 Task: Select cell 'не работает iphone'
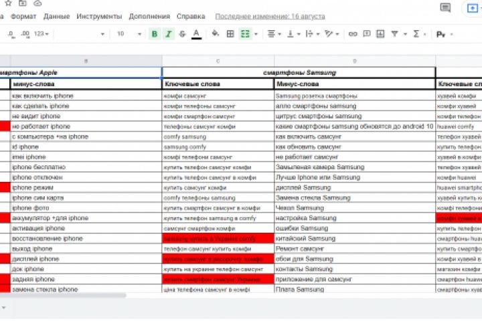[86, 126]
